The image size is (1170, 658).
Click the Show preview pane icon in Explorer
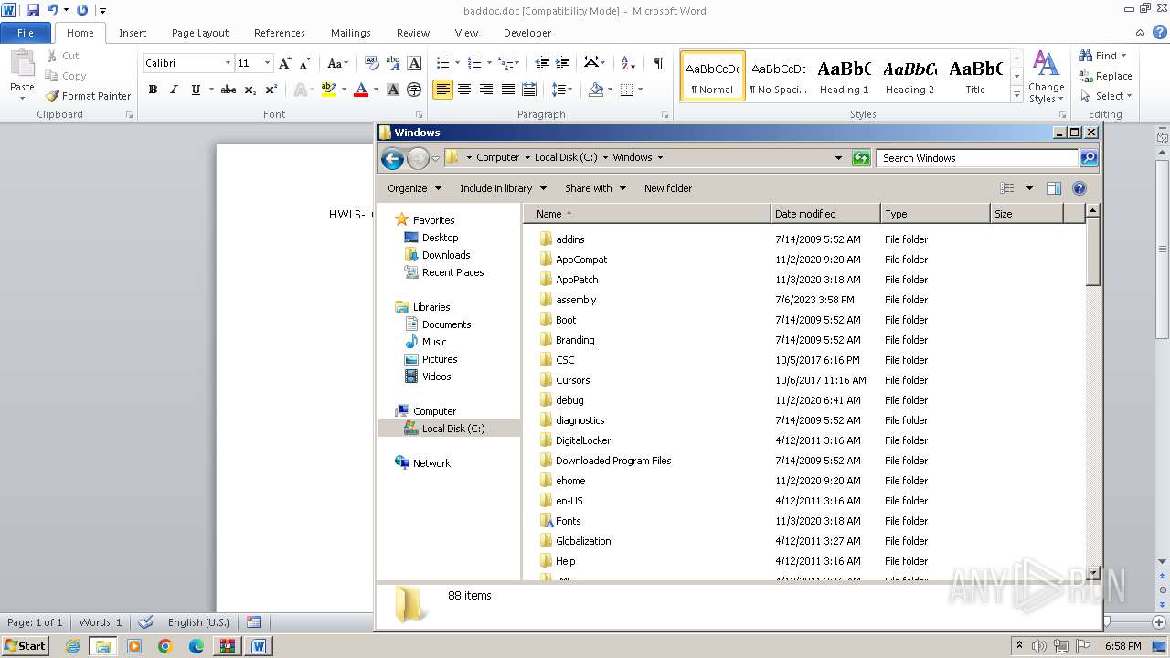(1053, 188)
